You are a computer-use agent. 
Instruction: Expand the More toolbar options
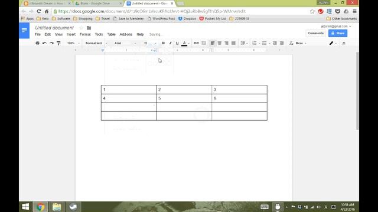click(301, 43)
